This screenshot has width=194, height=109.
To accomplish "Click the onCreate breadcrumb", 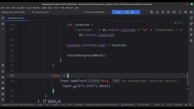I will point(143,105).
